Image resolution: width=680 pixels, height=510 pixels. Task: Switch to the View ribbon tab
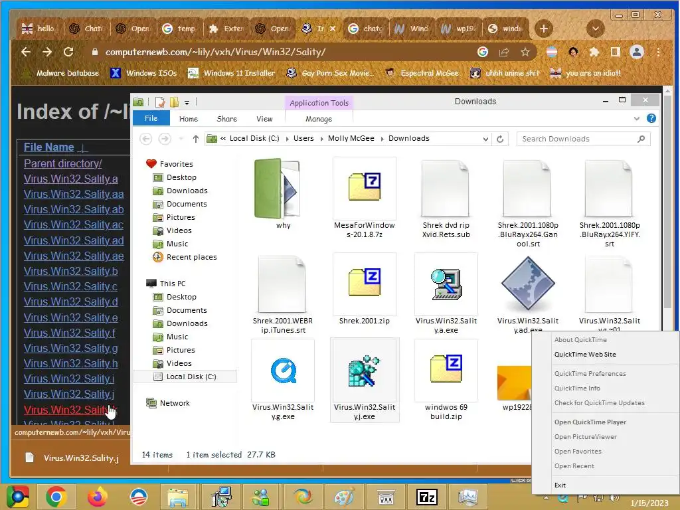click(x=264, y=119)
